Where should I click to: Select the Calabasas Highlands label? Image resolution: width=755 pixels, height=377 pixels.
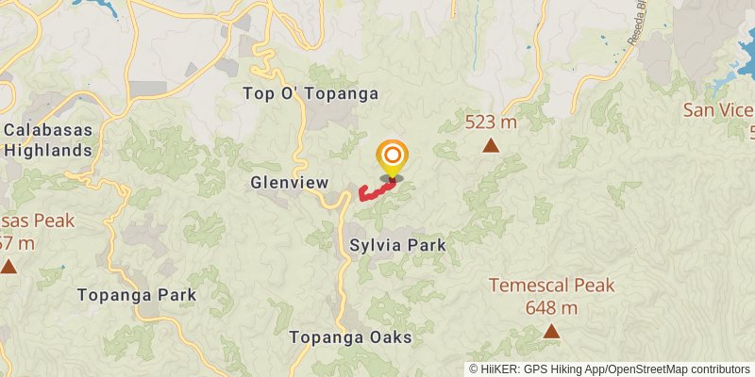coord(48,139)
